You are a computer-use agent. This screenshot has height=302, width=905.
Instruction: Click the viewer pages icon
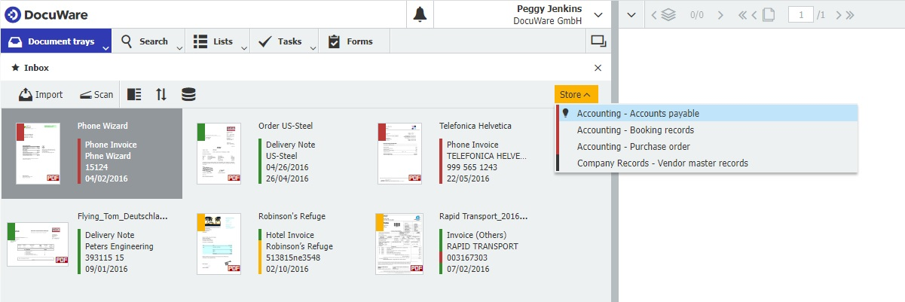(768, 14)
